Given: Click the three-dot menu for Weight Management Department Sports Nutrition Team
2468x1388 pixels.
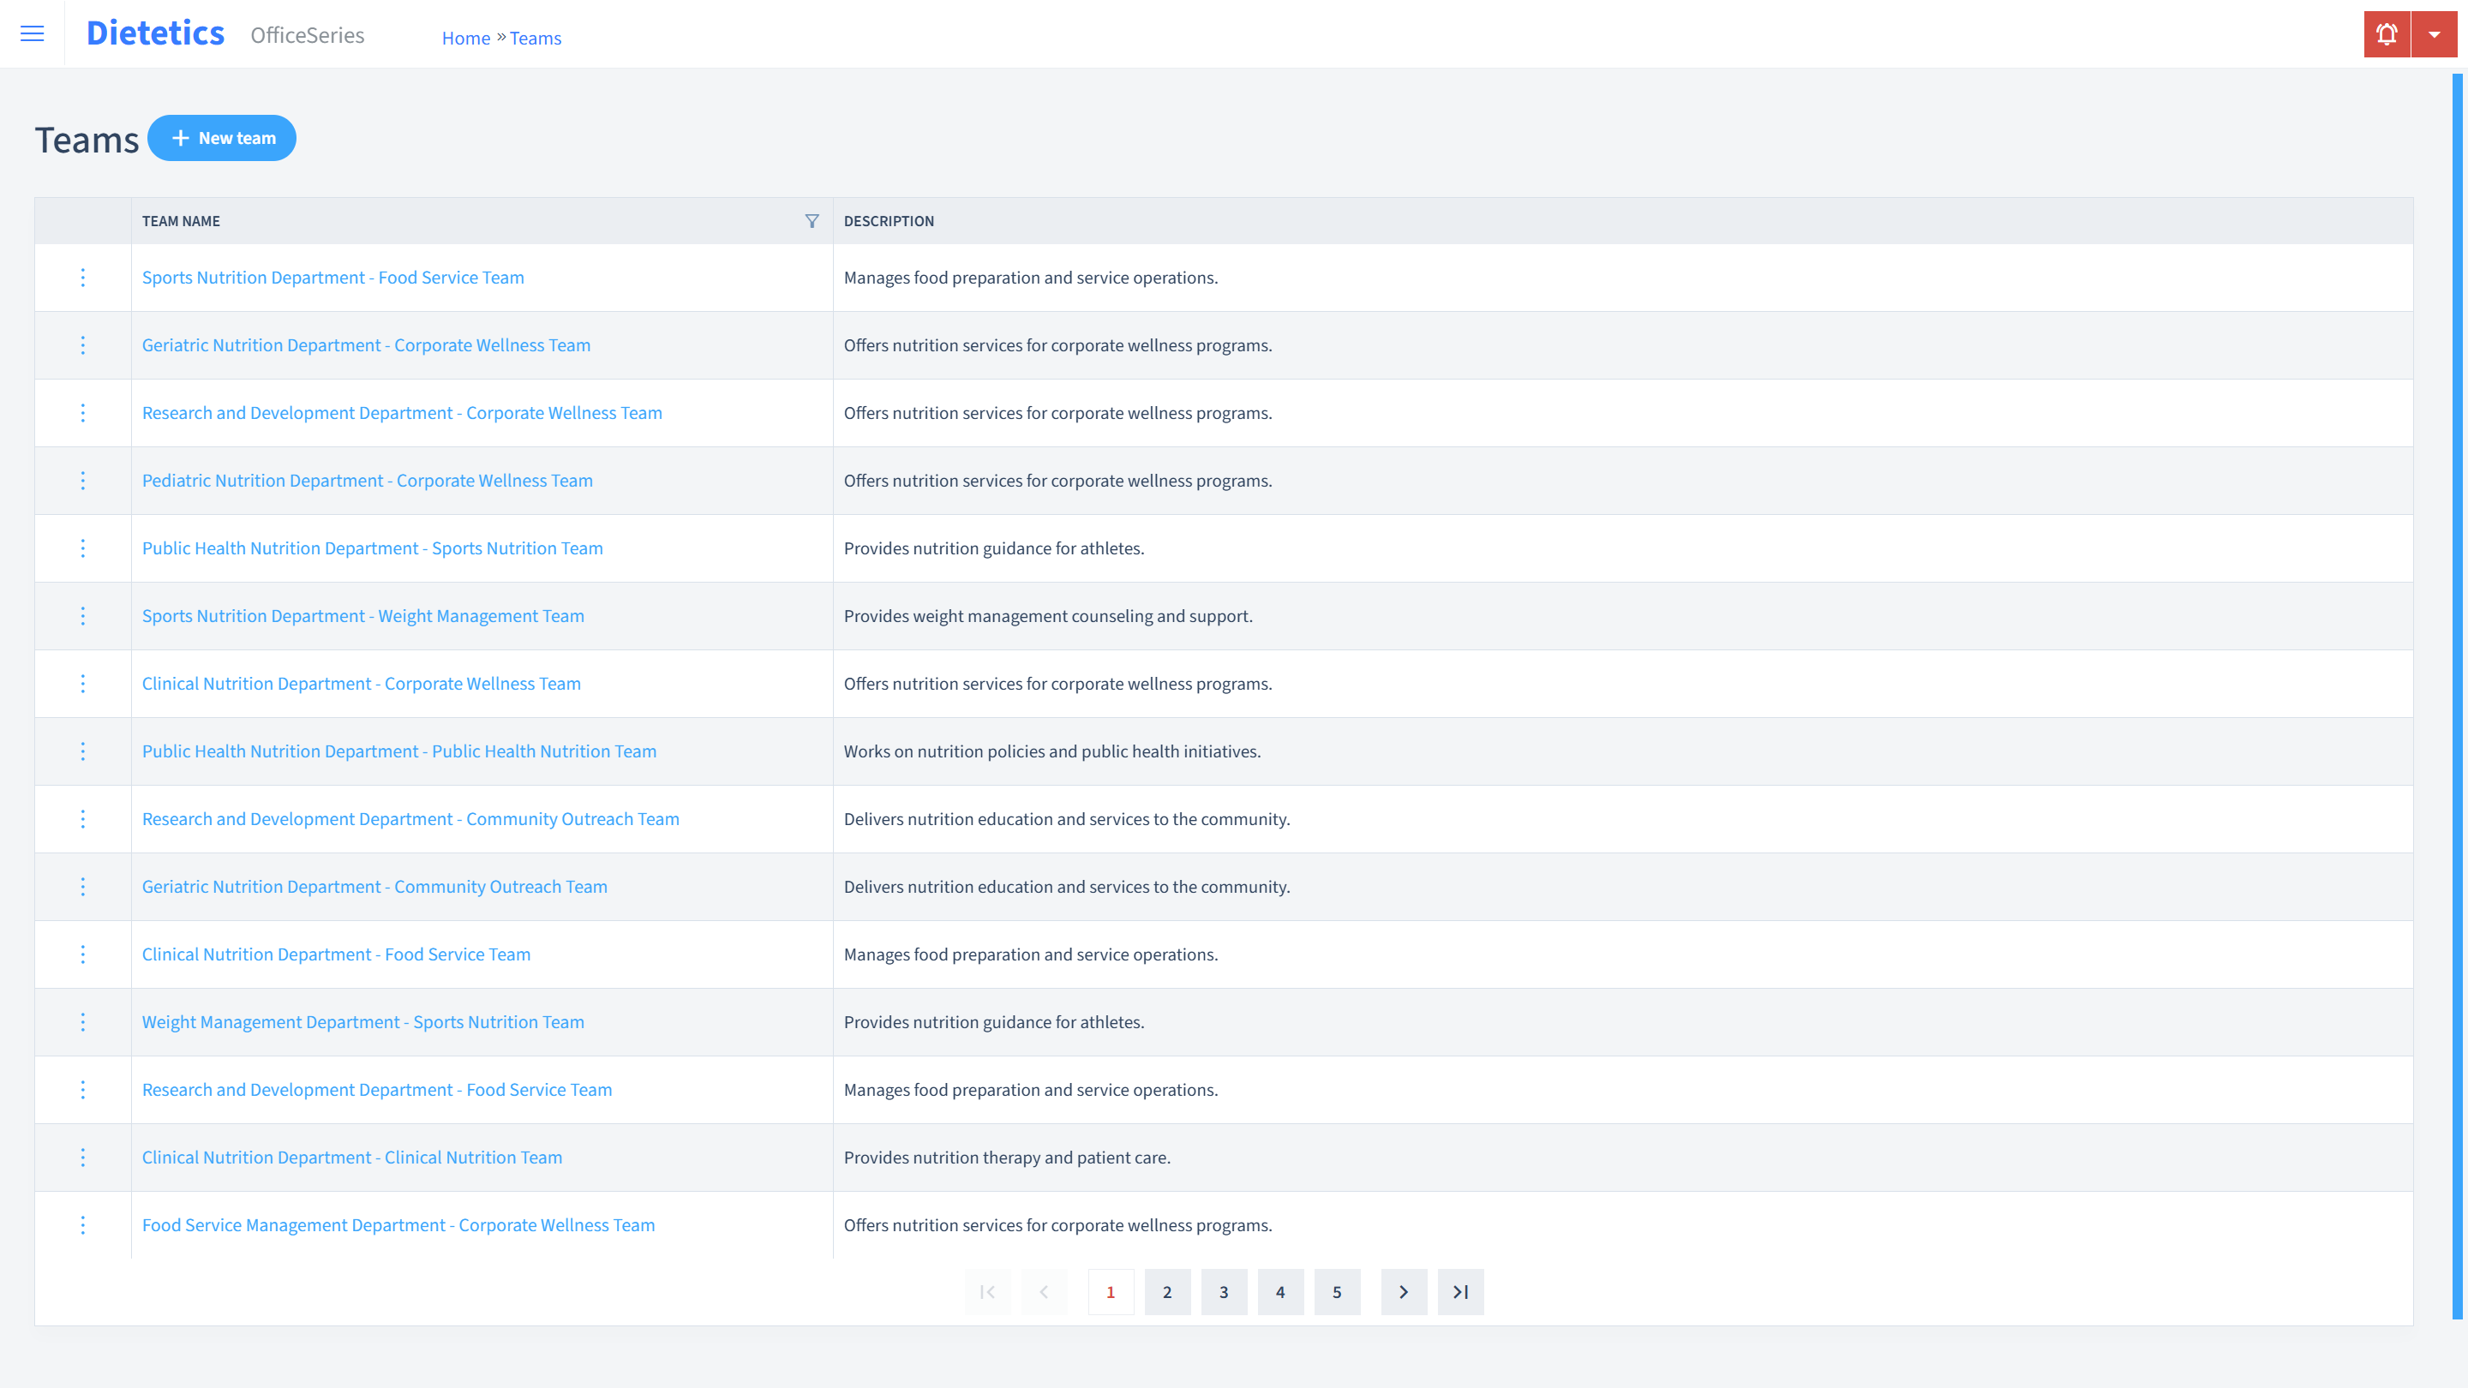Looking at the screenshot, I should click(x=81, y=1022).
